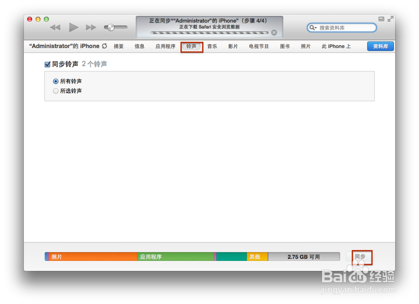The image size is (419, 304).
Task: Click the spinning sync icon beside iPhone name
Action: click(x=104, y=46)
